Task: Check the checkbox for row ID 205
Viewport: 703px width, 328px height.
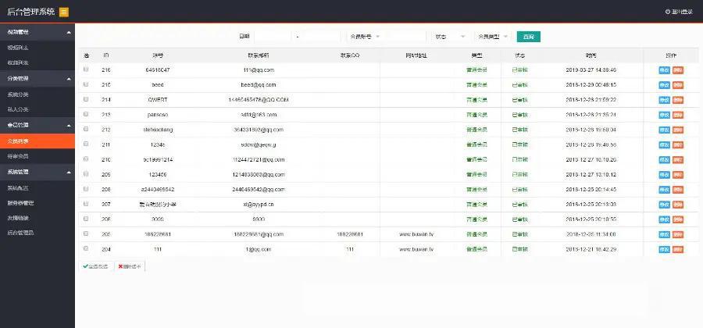Action: pos(86,234)
